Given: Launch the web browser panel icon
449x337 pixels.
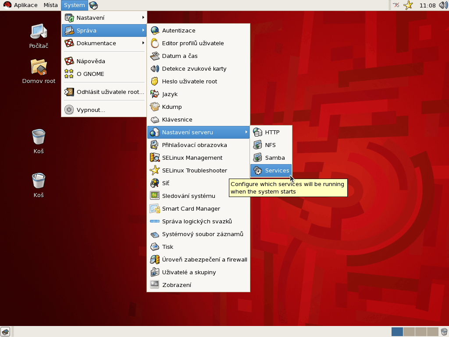Looking at the screenshot, I should click(93, 5).
